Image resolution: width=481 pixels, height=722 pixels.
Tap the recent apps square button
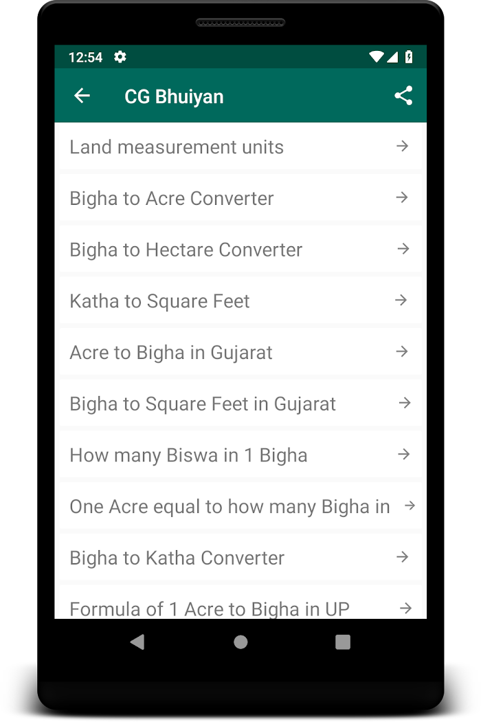(x=343, y=642)
